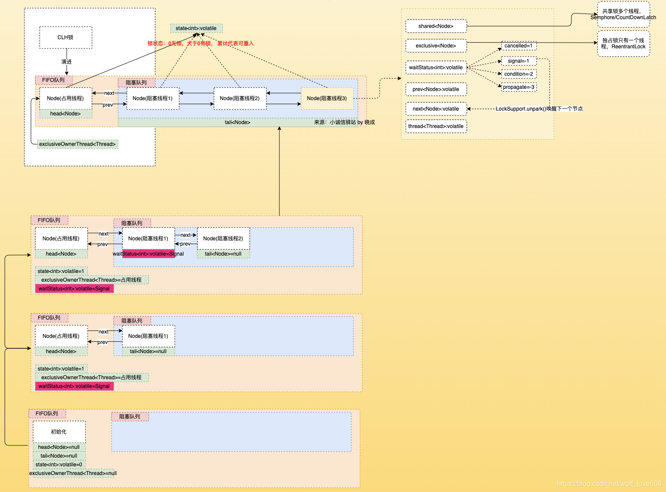The image size is (666, 492).
Task: Click the propagate=-3 value box
Action: coord(519,87)
